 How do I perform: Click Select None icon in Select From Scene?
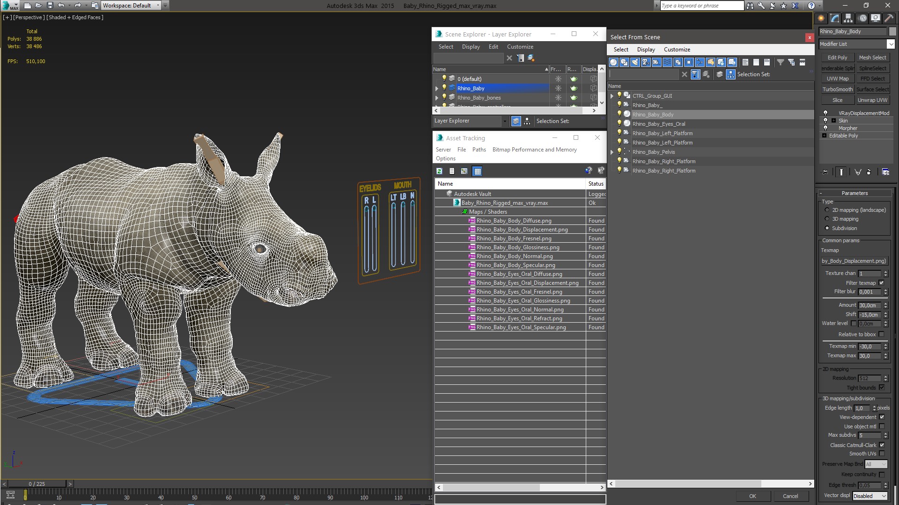[756, 62]
